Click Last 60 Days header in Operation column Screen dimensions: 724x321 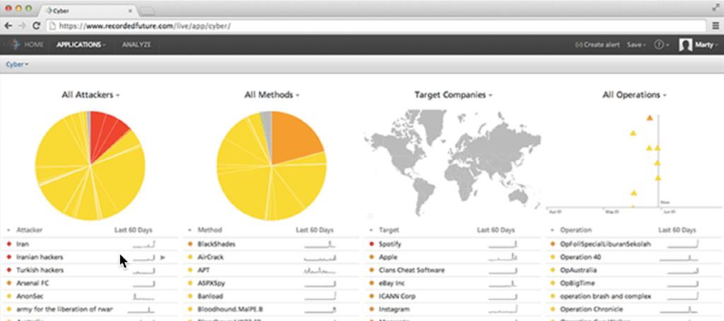point(677,230)
